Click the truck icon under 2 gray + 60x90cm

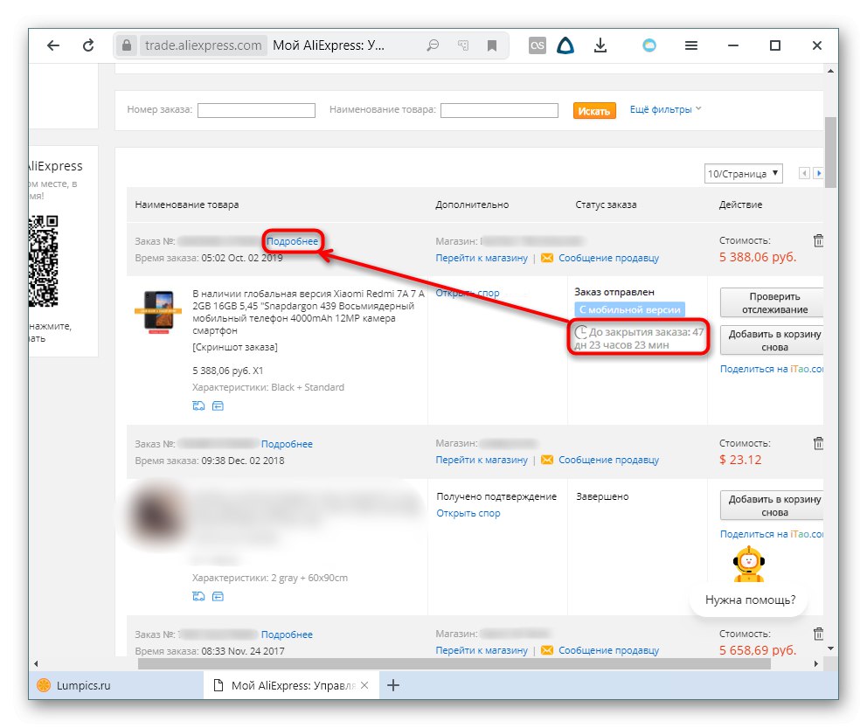pos(198,596)
